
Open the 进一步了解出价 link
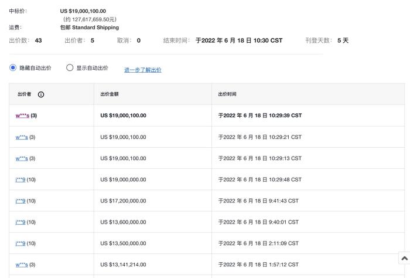(143, 70)
